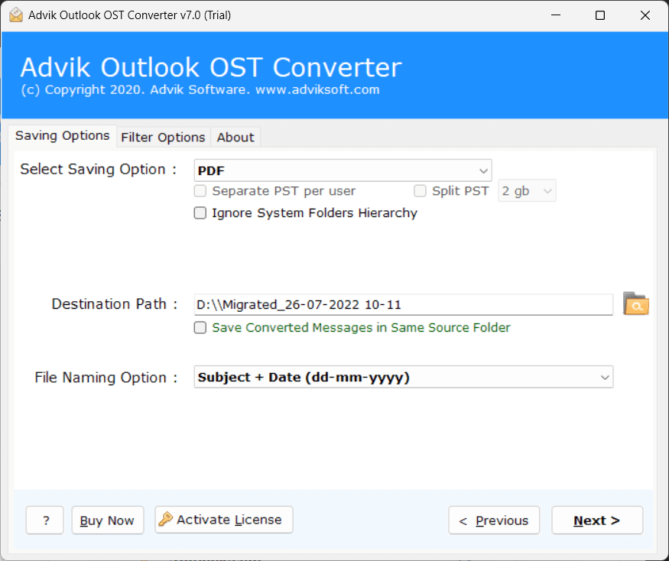This screenshot has height=561, width=669.
Task: Open help with the ? button
Action: point(45,520)
